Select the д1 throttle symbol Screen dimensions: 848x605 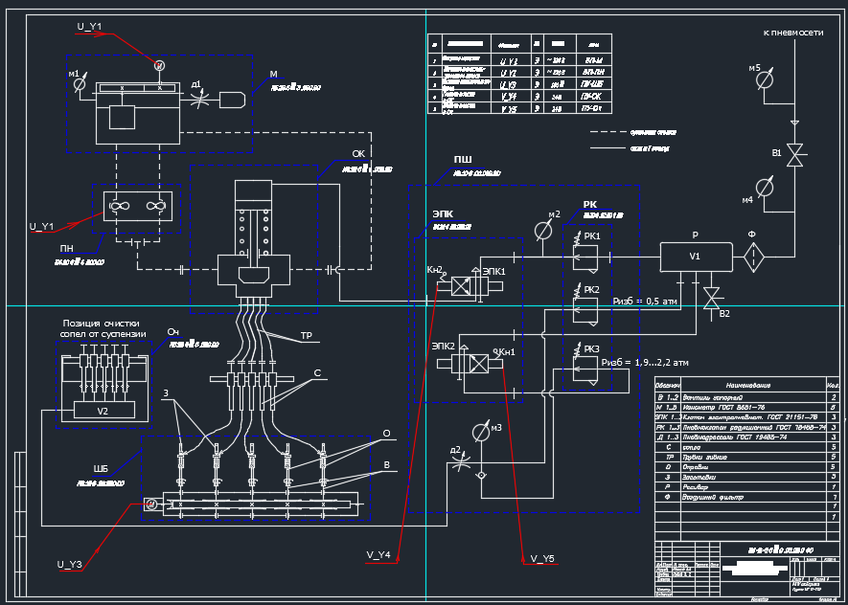click(x=200, y=100)
